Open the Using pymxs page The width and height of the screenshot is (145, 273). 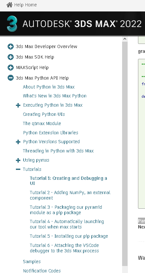(36, 160)
